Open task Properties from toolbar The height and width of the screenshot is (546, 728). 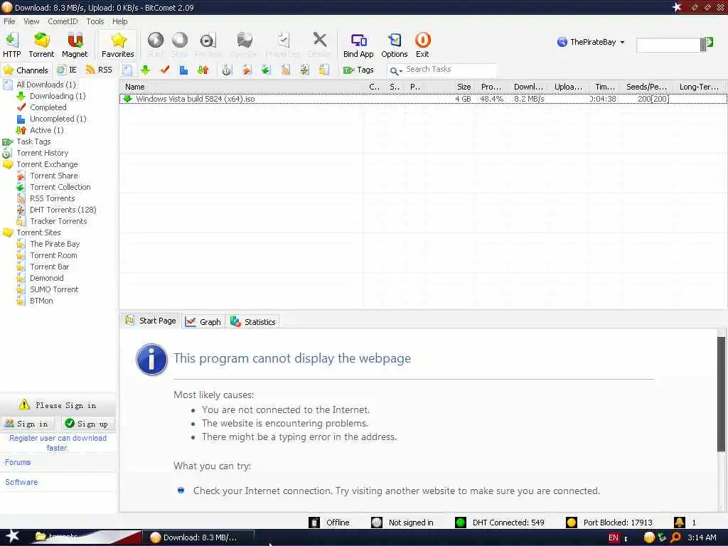pos(282,45)
